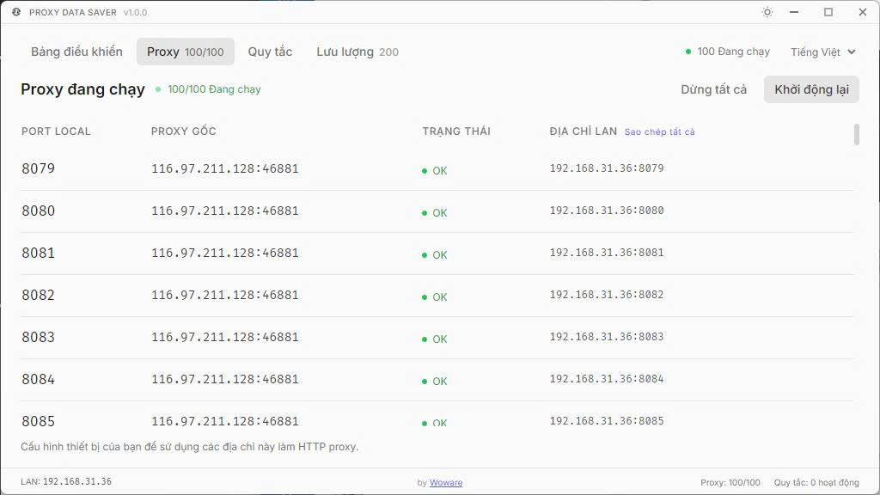The width and height of the screenshot is (880, 495).
Task: Expand the Tiếng Việt language dropdown
Action: (x=822, y=52)
